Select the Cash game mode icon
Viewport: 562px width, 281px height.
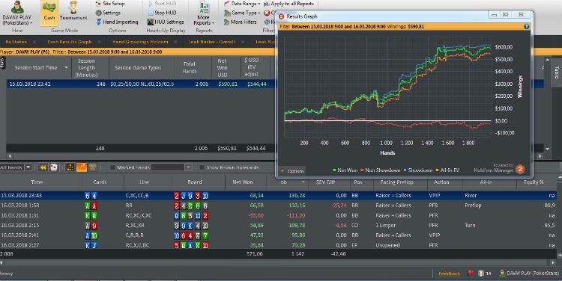click(x=49, y=12)
